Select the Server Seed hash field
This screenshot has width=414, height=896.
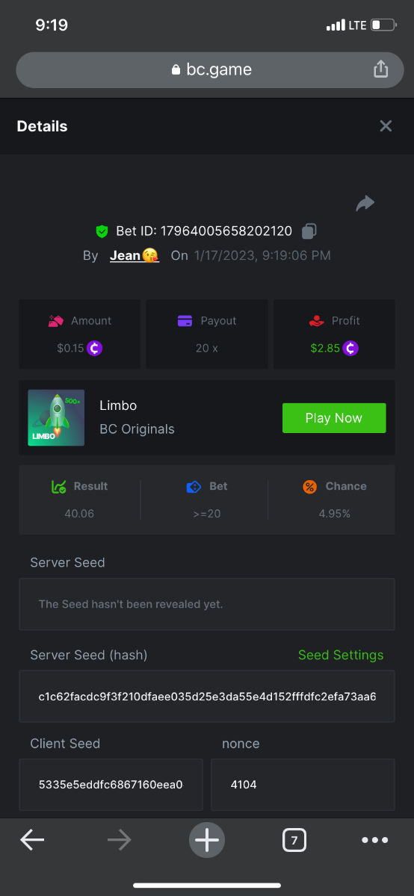(207, 697)
